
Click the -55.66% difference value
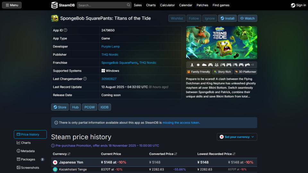click(x=180, y=169)
